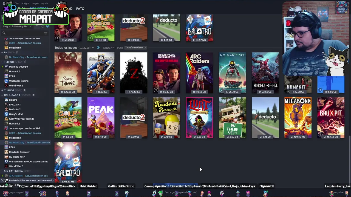Open the Descargas completadas status link
Screen dimensions: 351x197
tap(181, 192)
